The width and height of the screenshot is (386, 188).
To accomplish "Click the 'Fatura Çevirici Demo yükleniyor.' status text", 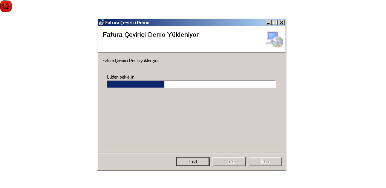I will tap(131, 61).
